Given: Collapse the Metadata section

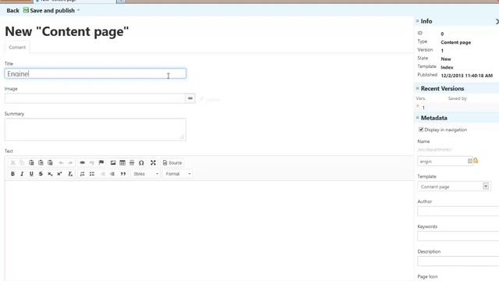Looking at the screenshot, I should click(418, 118).
